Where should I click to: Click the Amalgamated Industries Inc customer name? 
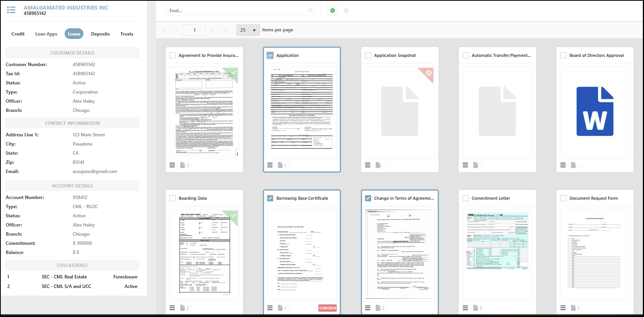(66, 8)
